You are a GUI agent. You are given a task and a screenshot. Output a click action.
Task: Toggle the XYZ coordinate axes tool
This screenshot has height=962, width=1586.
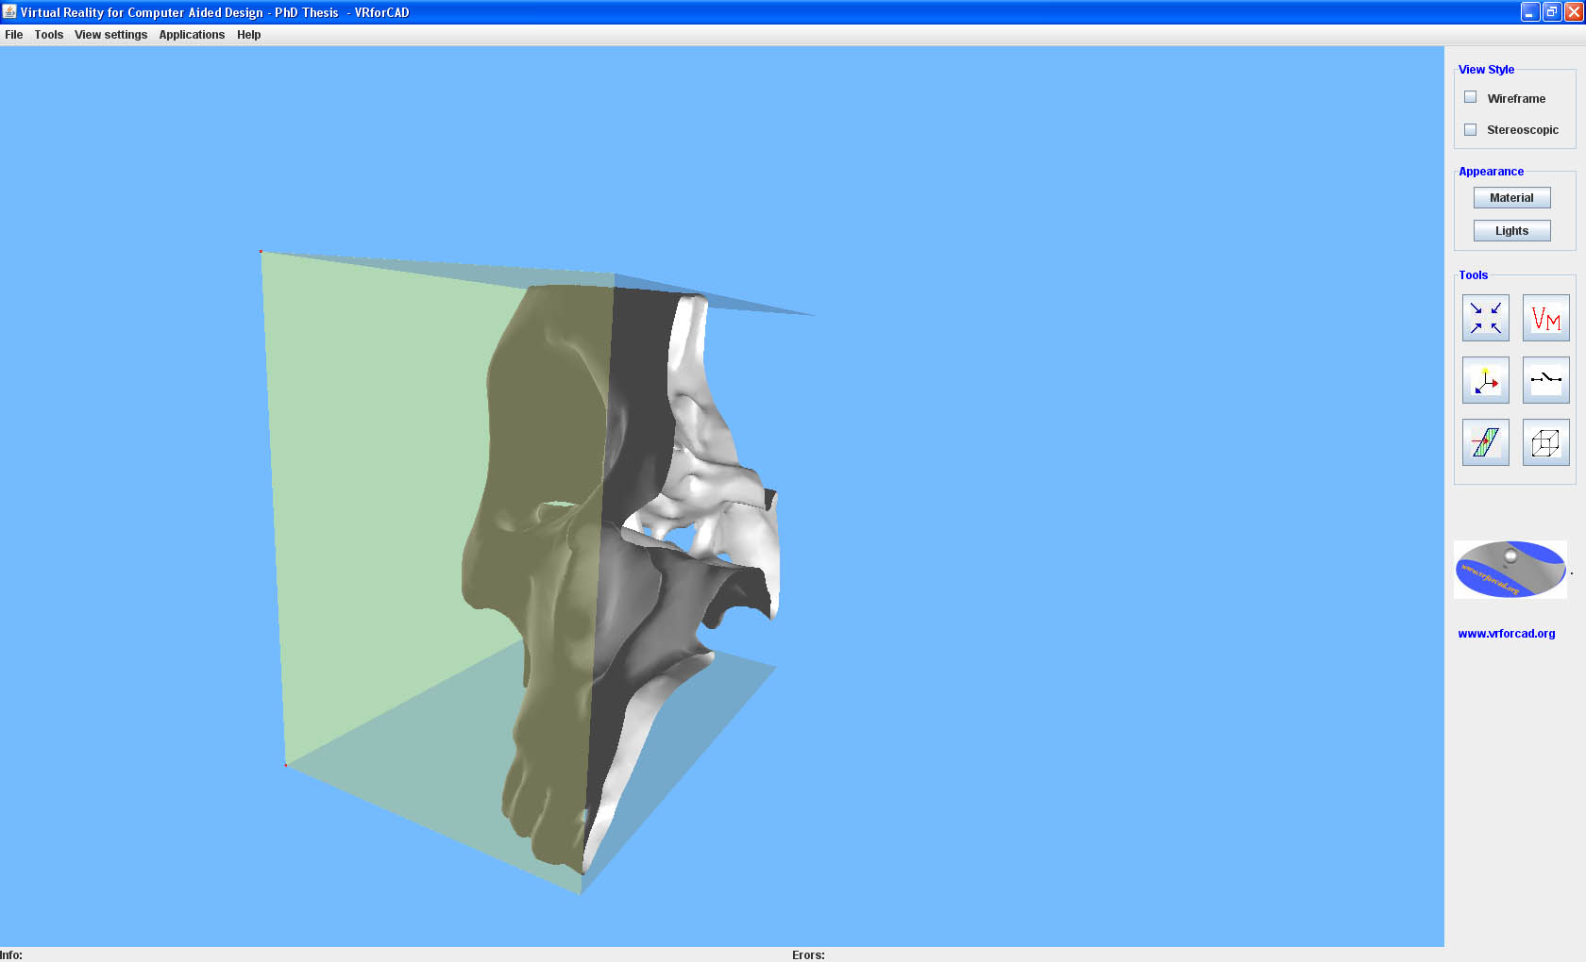pos(1485,380)
